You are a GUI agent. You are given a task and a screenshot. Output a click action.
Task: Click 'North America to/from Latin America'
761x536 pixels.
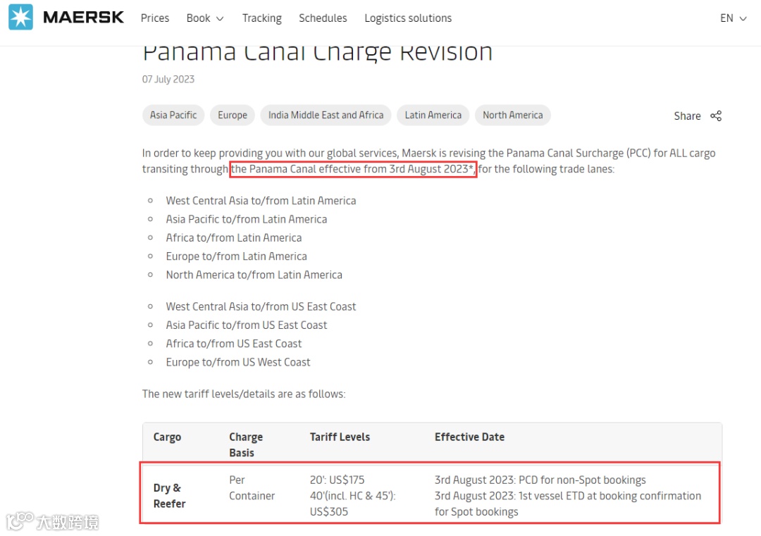(254, 275)
